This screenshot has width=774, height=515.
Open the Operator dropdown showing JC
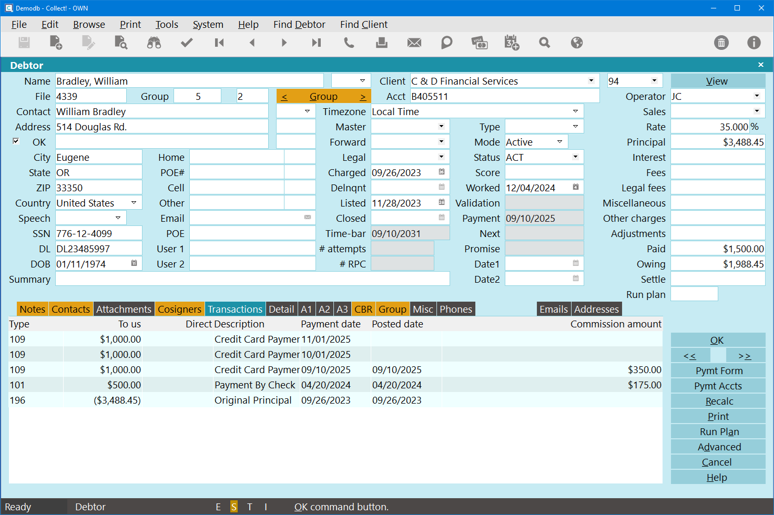(757, 96)
